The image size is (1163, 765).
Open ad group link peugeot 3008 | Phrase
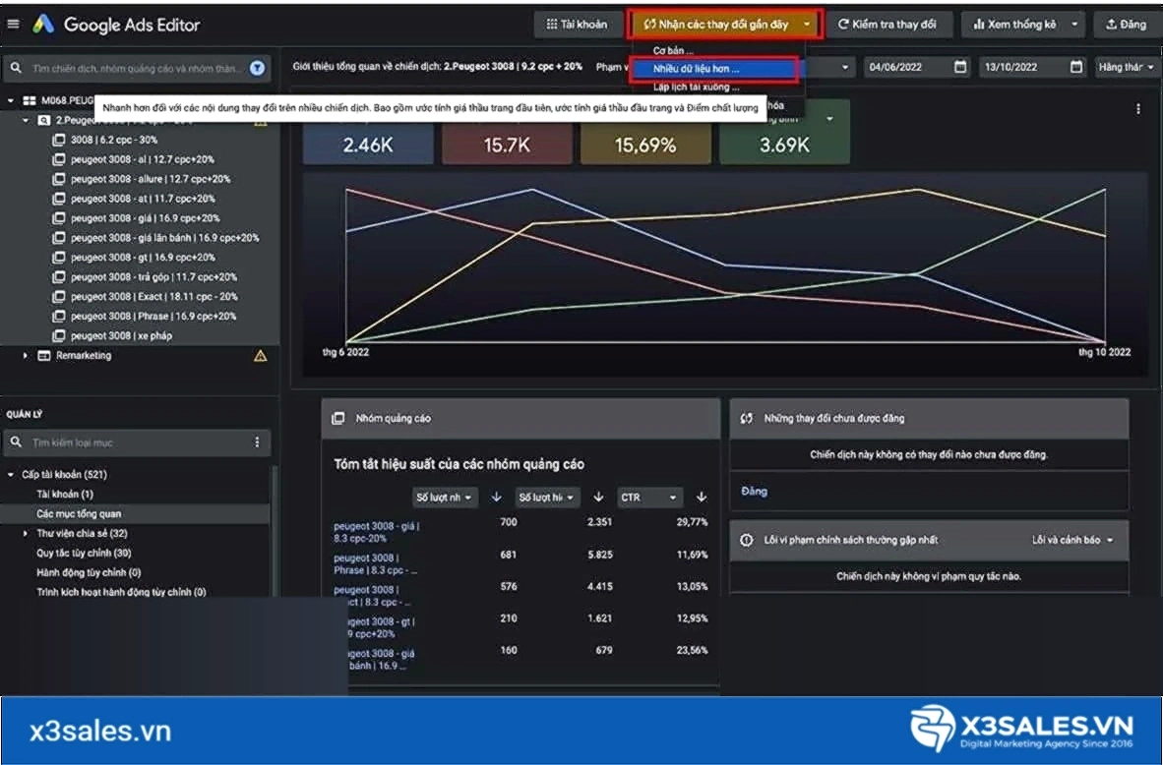click(375, 563)
